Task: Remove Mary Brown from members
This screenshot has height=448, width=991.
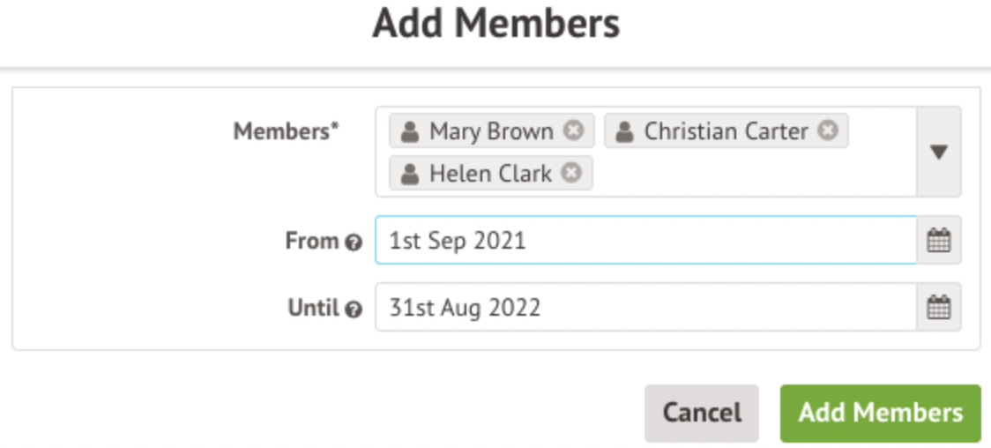Action: tap(573, 131)
